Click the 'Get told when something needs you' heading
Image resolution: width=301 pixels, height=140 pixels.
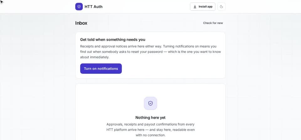(113, 40)
